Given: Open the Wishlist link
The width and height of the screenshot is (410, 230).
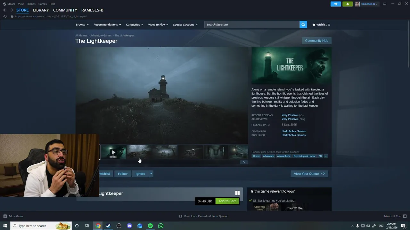Looking at the screenshot, I should click(321, 25).
